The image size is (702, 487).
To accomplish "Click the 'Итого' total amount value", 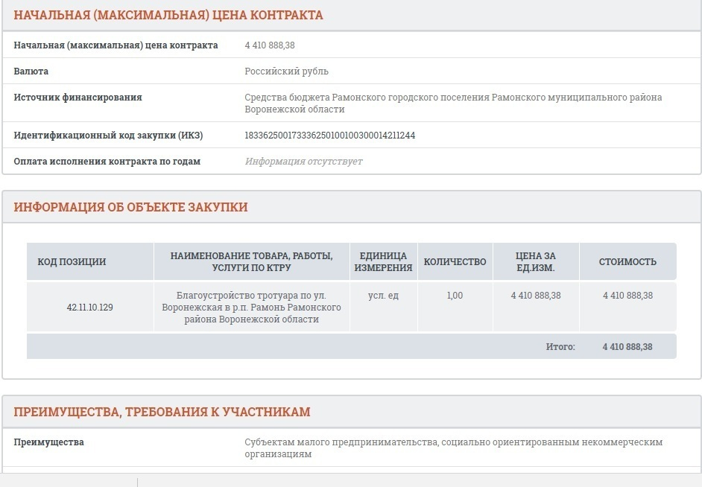I will (x=627, y=347).
